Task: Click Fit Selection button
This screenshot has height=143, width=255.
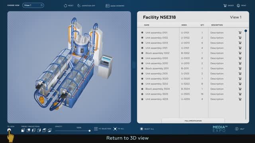Action: tap(102, 129)
